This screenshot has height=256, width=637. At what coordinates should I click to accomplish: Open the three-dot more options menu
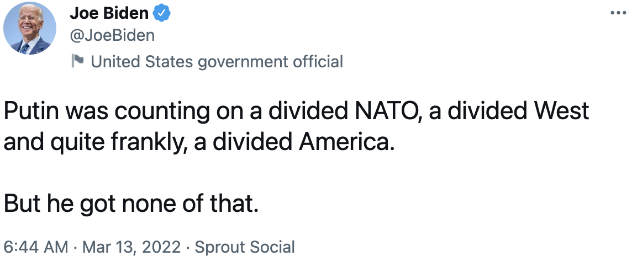click(618, 13)
